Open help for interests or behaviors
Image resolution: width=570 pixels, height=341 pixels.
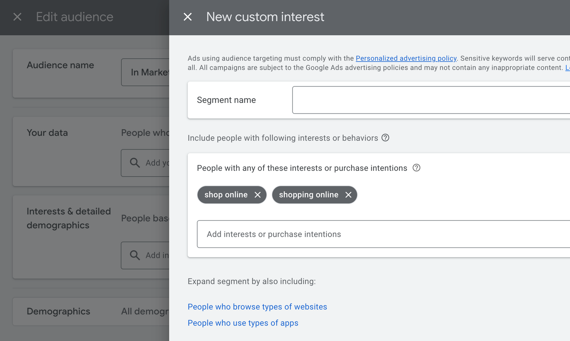click(385, 138)
